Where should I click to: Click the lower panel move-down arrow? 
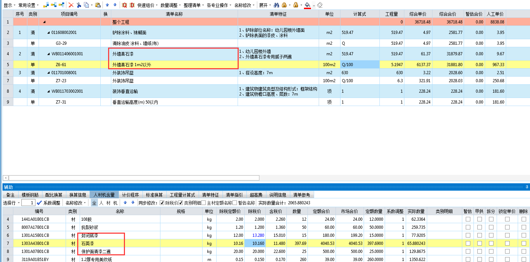tap(133, 203)
